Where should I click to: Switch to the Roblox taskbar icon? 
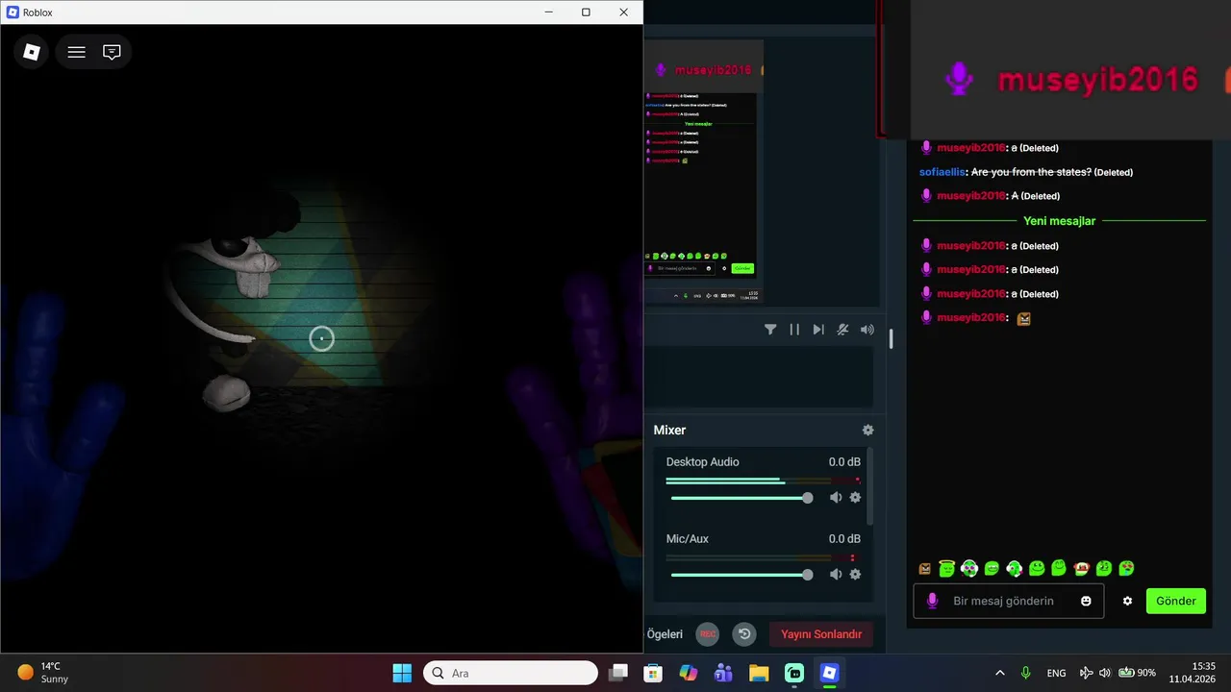(x=829, y=673)
